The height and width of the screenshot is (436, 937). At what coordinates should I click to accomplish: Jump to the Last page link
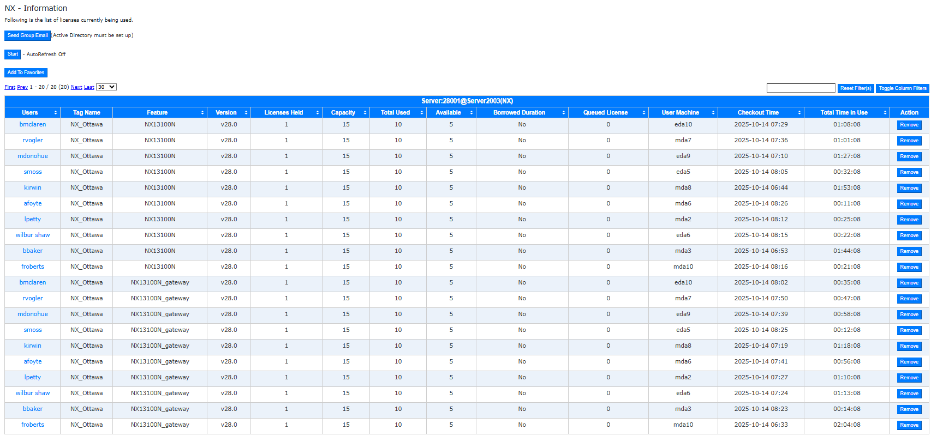pos(89,87)
